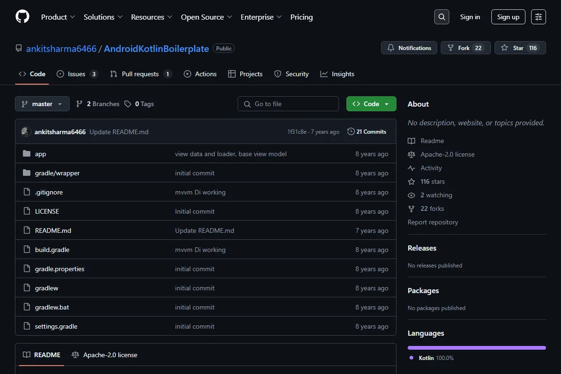561x374 pixels.
Task: Open the 21 Commits history
Action: 367,132
